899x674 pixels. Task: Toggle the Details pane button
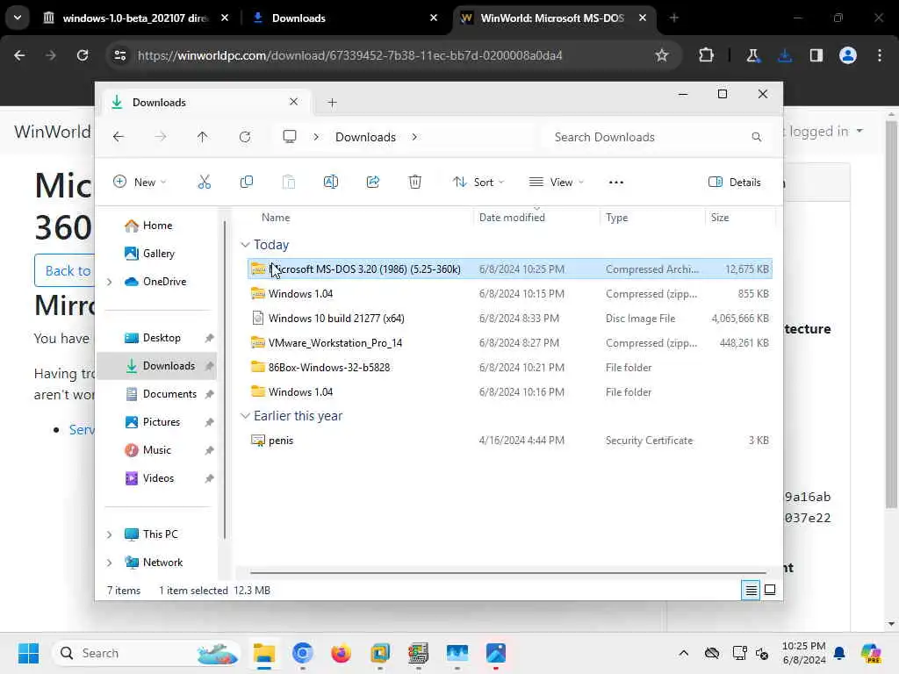pos(735,183)
